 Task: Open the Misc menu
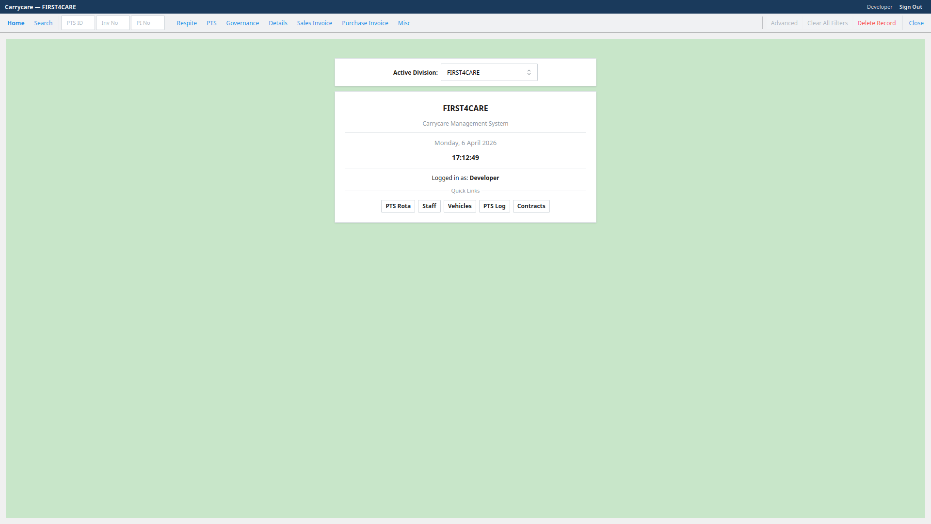coord(404,23)
